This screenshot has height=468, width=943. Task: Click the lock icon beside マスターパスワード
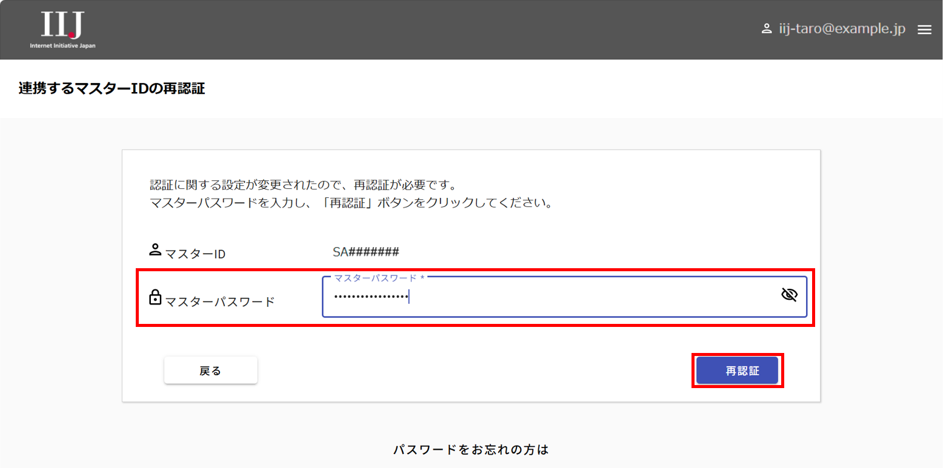[x=155, y=297]
